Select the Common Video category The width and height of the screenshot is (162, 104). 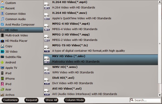coord(22,14)
